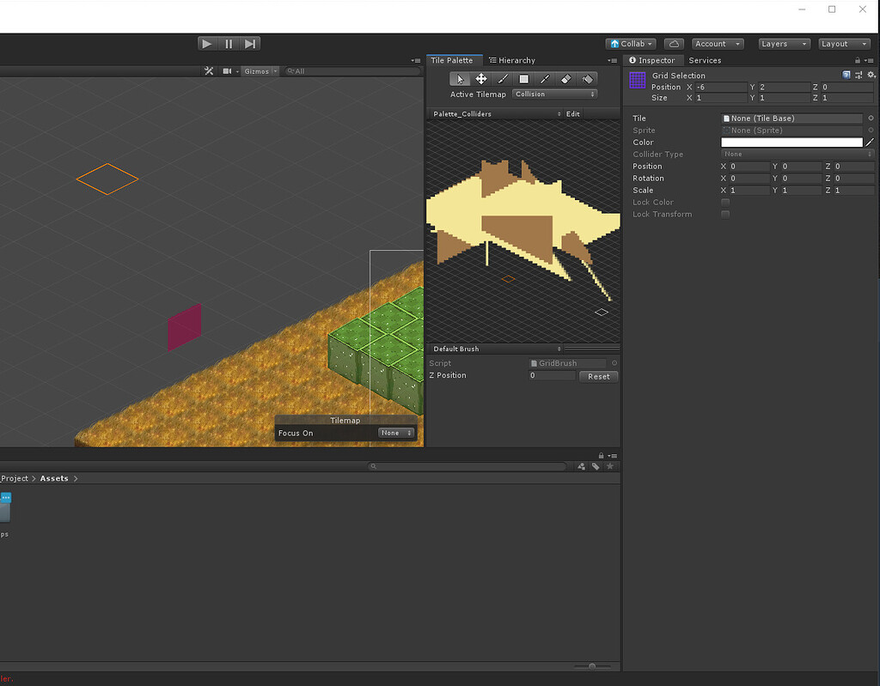Select the Box Fill tool in Tile Palette

[523, 78]
